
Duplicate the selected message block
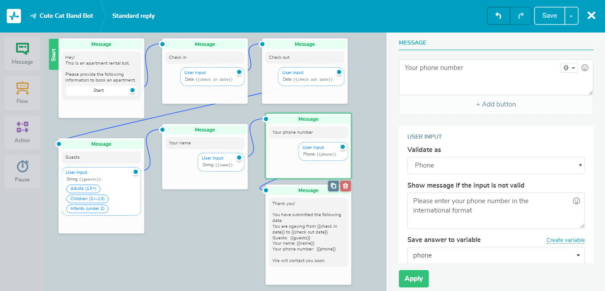(333, 186)
